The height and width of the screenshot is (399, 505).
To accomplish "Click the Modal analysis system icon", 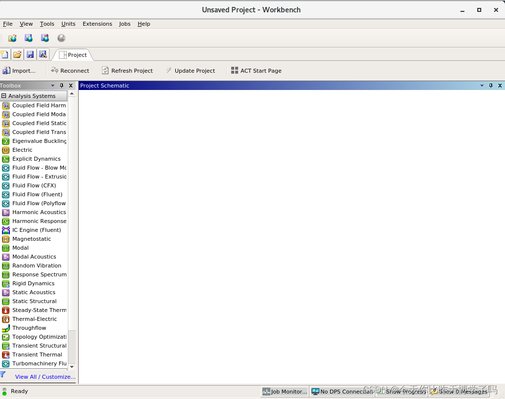I will pos(5,248).
